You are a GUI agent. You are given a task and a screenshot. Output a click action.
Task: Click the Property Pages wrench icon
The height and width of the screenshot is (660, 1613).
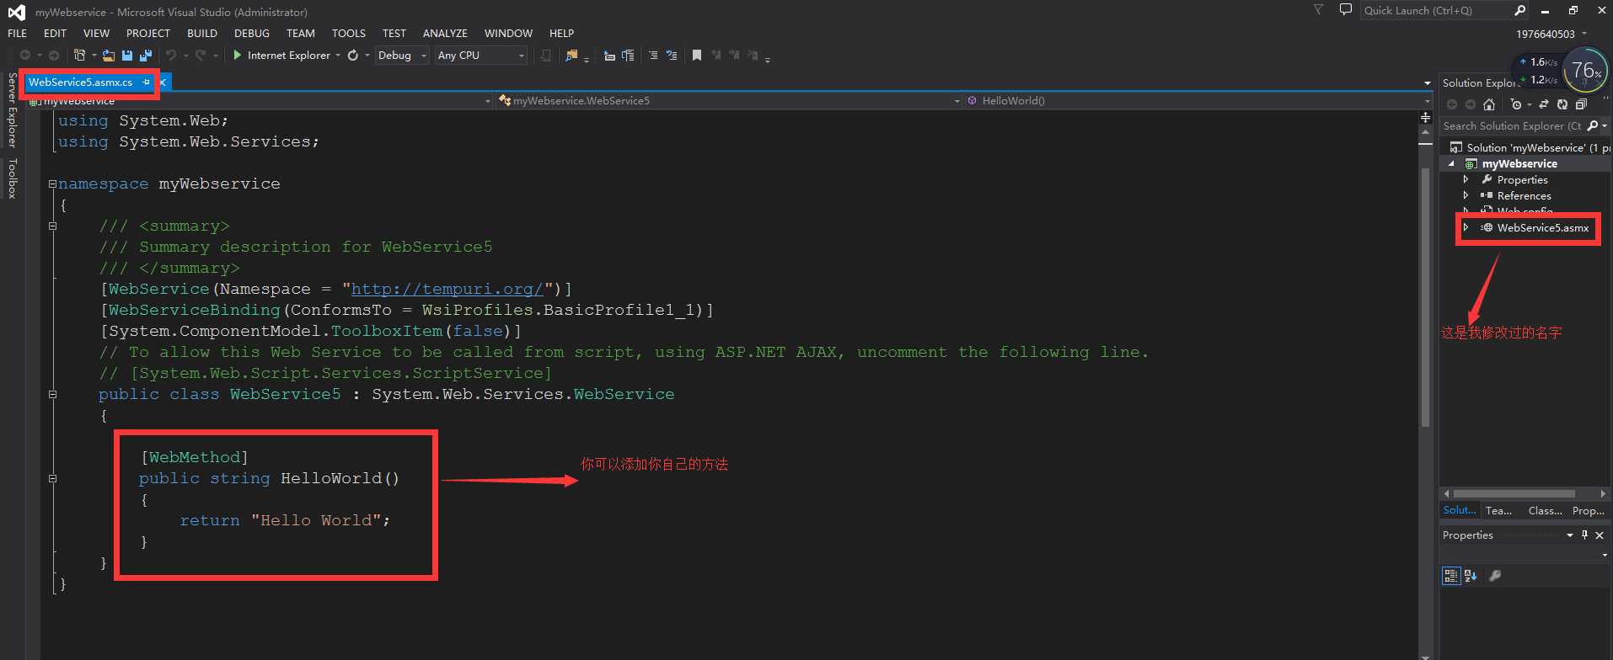[1495, 576]
